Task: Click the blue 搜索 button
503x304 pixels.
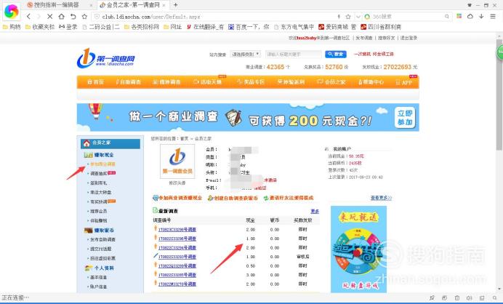Action: click(x=336, y=55)
